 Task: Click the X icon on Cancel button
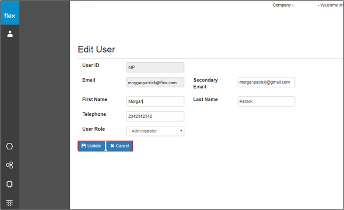point(113,146)
